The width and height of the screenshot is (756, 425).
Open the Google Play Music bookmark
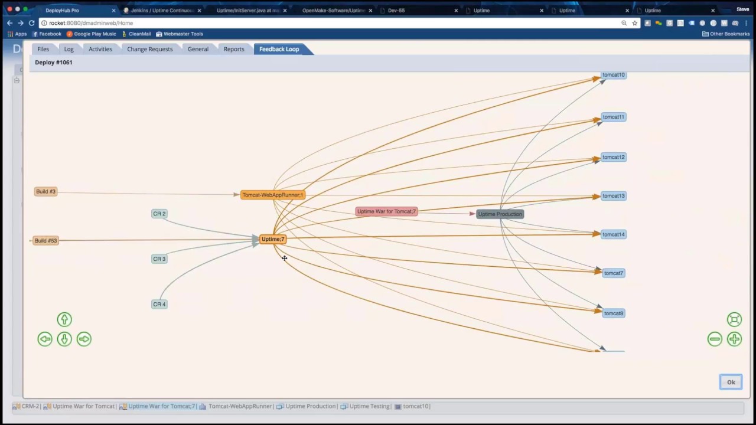(x=92, y=34)
